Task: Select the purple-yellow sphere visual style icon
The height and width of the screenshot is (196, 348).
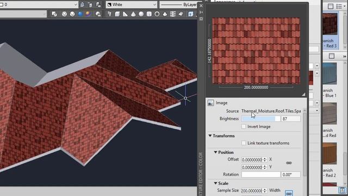Action: (88, 14)
